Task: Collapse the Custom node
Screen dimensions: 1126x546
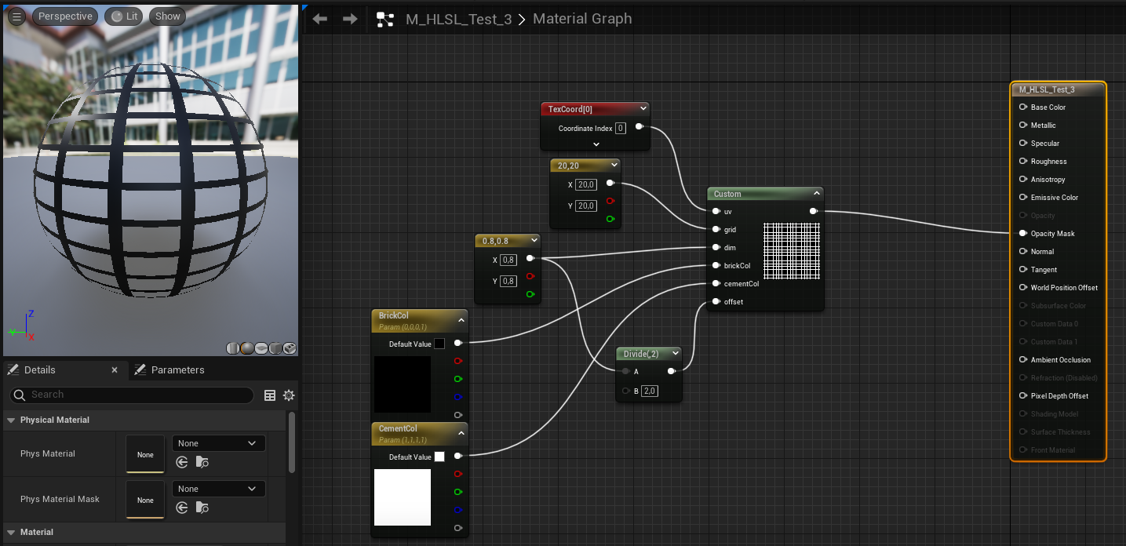Action: tap(816, 194)
